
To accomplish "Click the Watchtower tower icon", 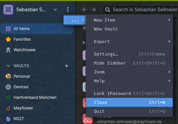I will pyautogui.click(x=8, y=50).
